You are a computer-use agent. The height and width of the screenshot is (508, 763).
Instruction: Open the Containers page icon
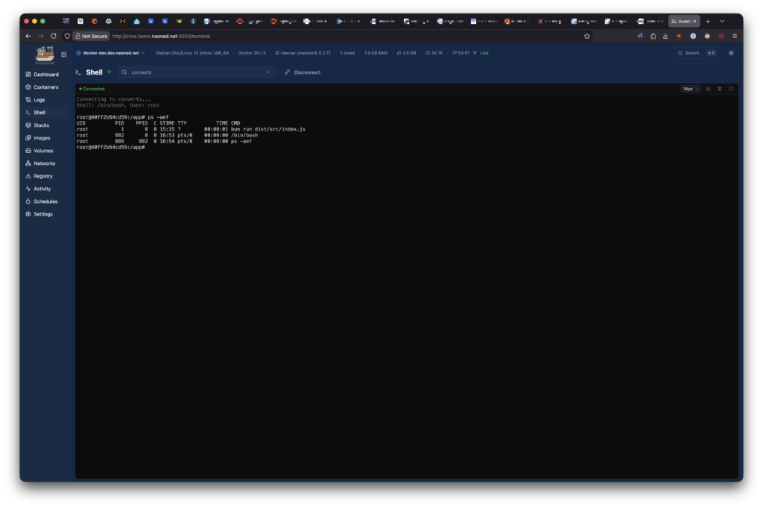pos(28,87)
